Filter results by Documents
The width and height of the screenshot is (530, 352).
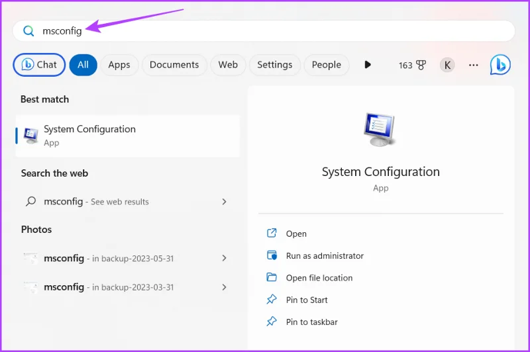pos(174,65)
